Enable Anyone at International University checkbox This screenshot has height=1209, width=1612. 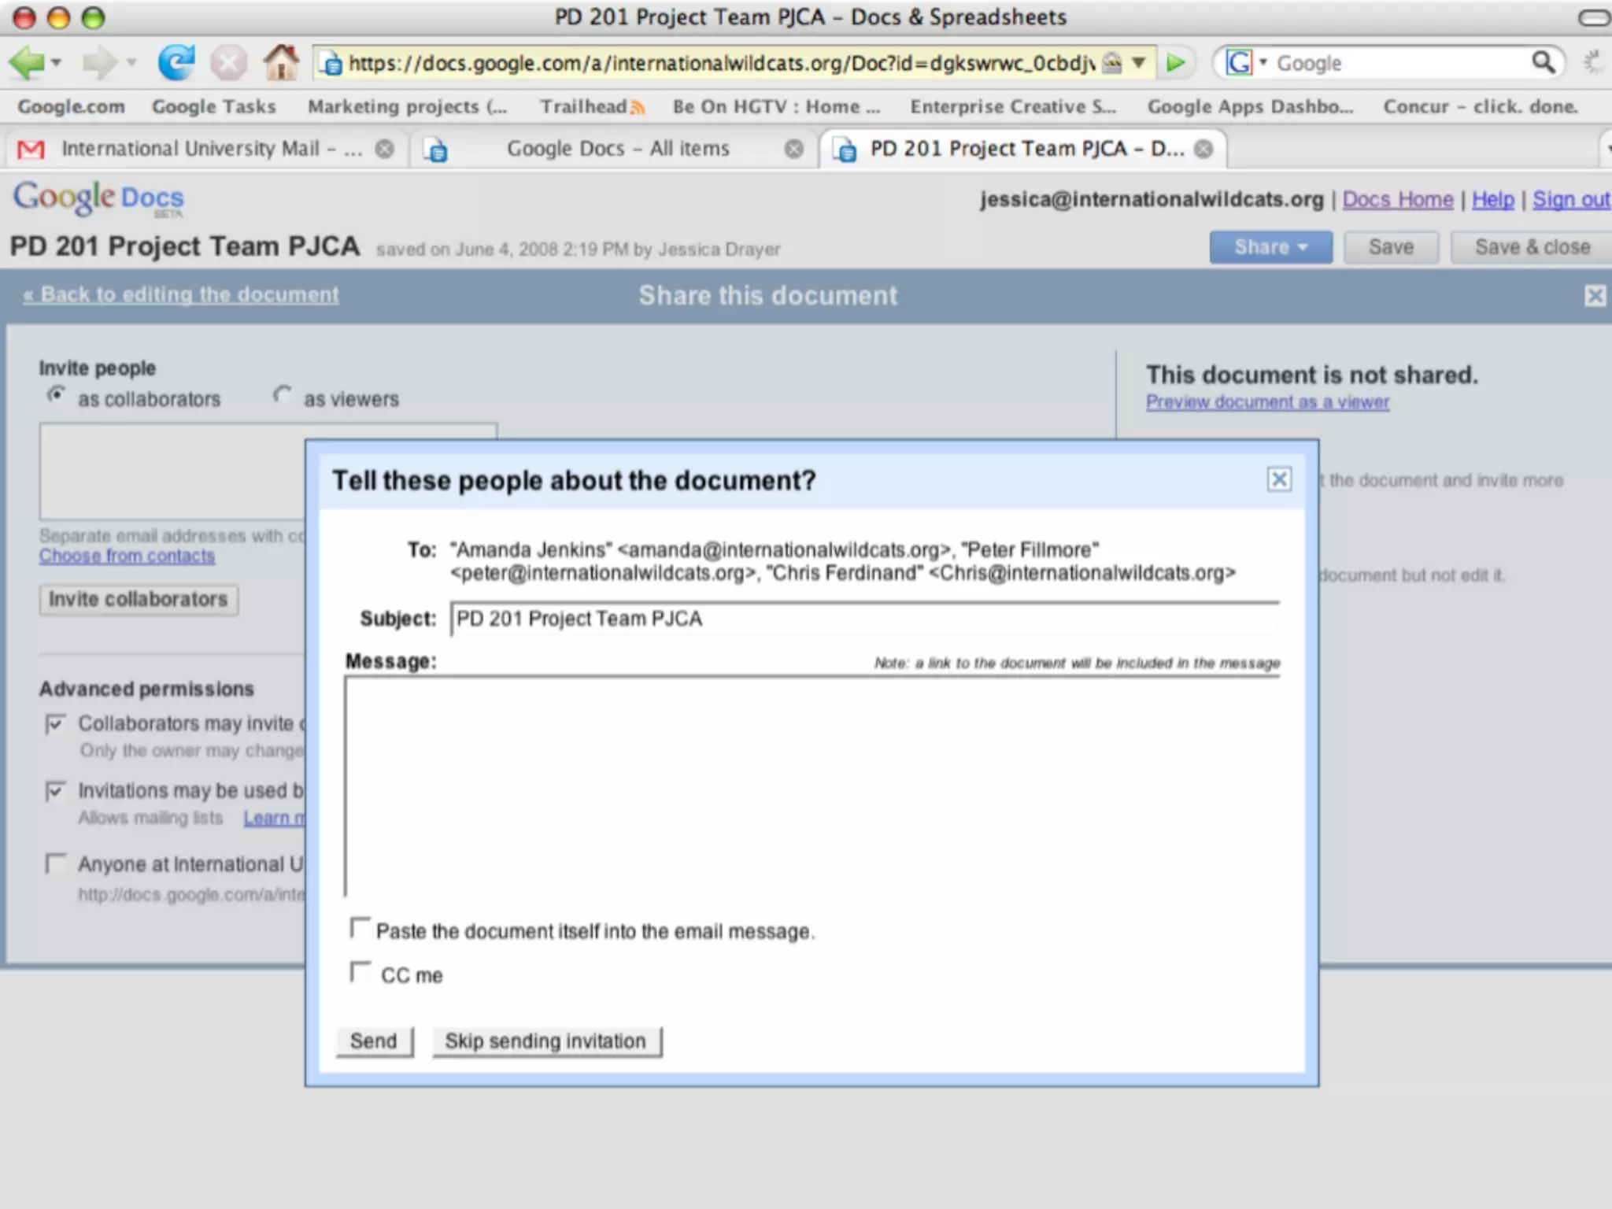click(55, 863)
